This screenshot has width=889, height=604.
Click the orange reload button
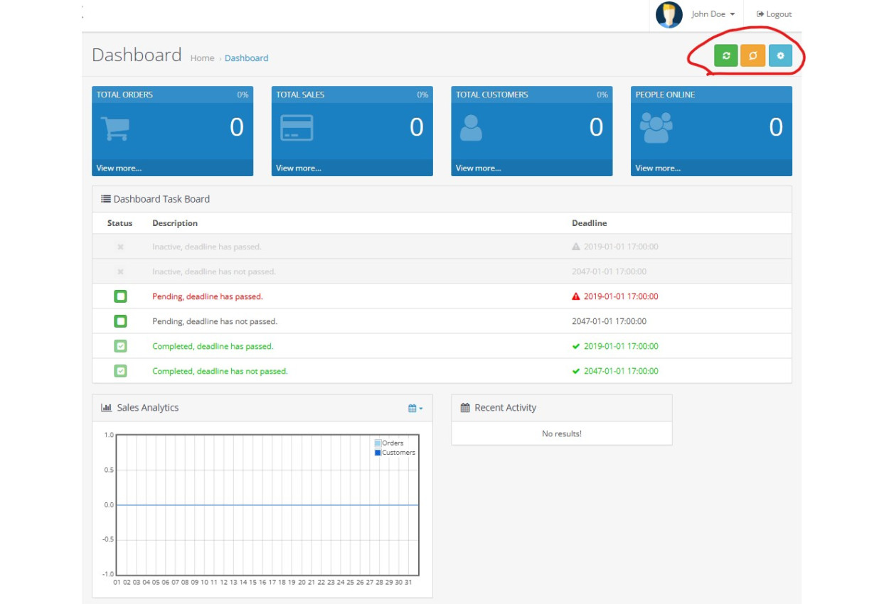(752, 55)
